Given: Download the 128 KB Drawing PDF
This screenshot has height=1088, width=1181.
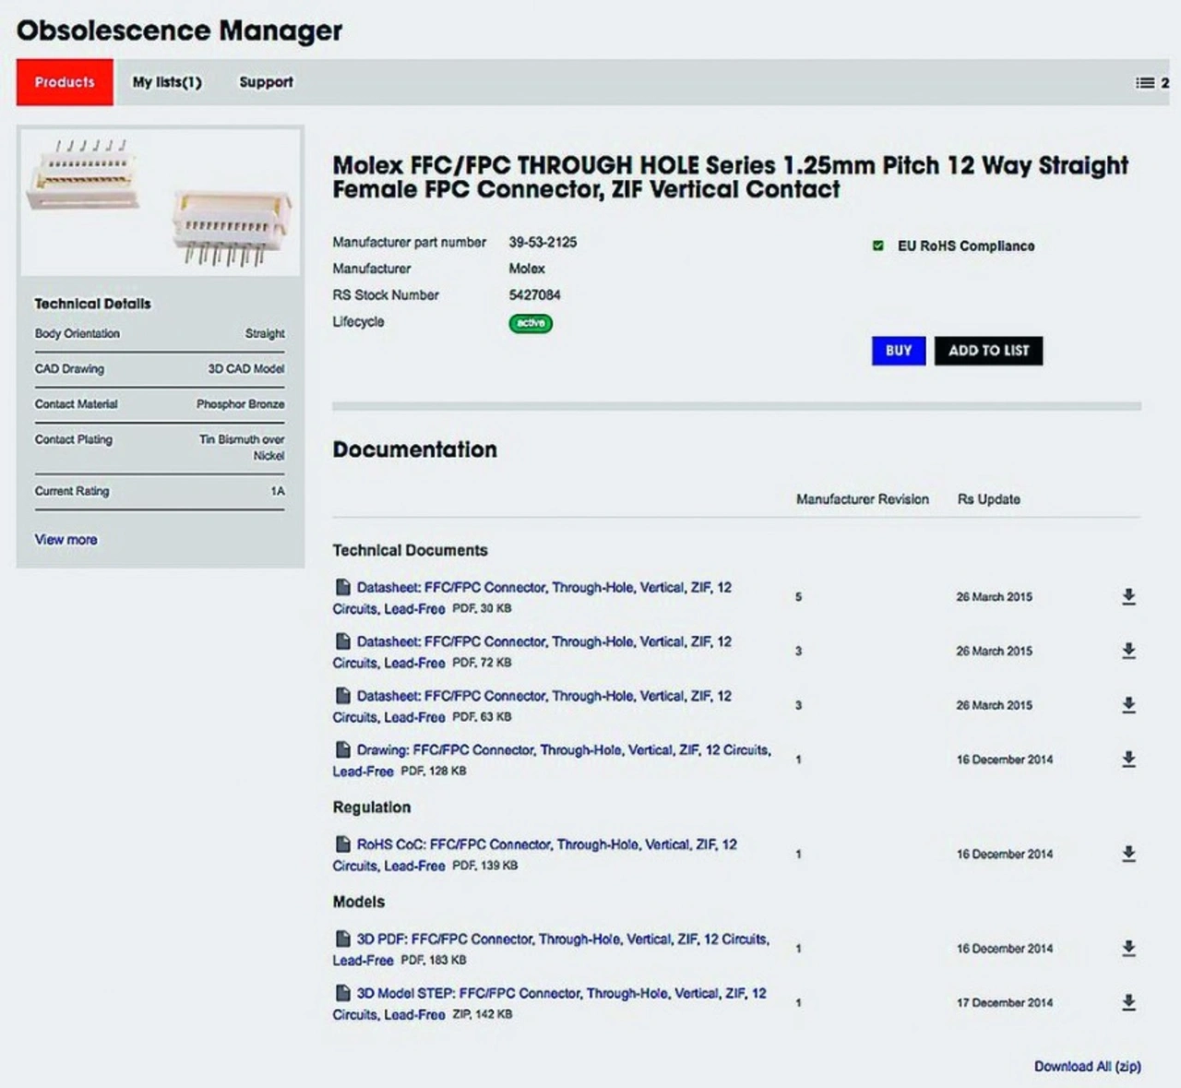Looking at the screenshot, I should tap(1128, 759).
